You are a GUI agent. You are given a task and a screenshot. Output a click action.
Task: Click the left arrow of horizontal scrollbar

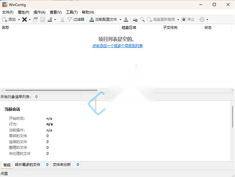pos(2,90)
